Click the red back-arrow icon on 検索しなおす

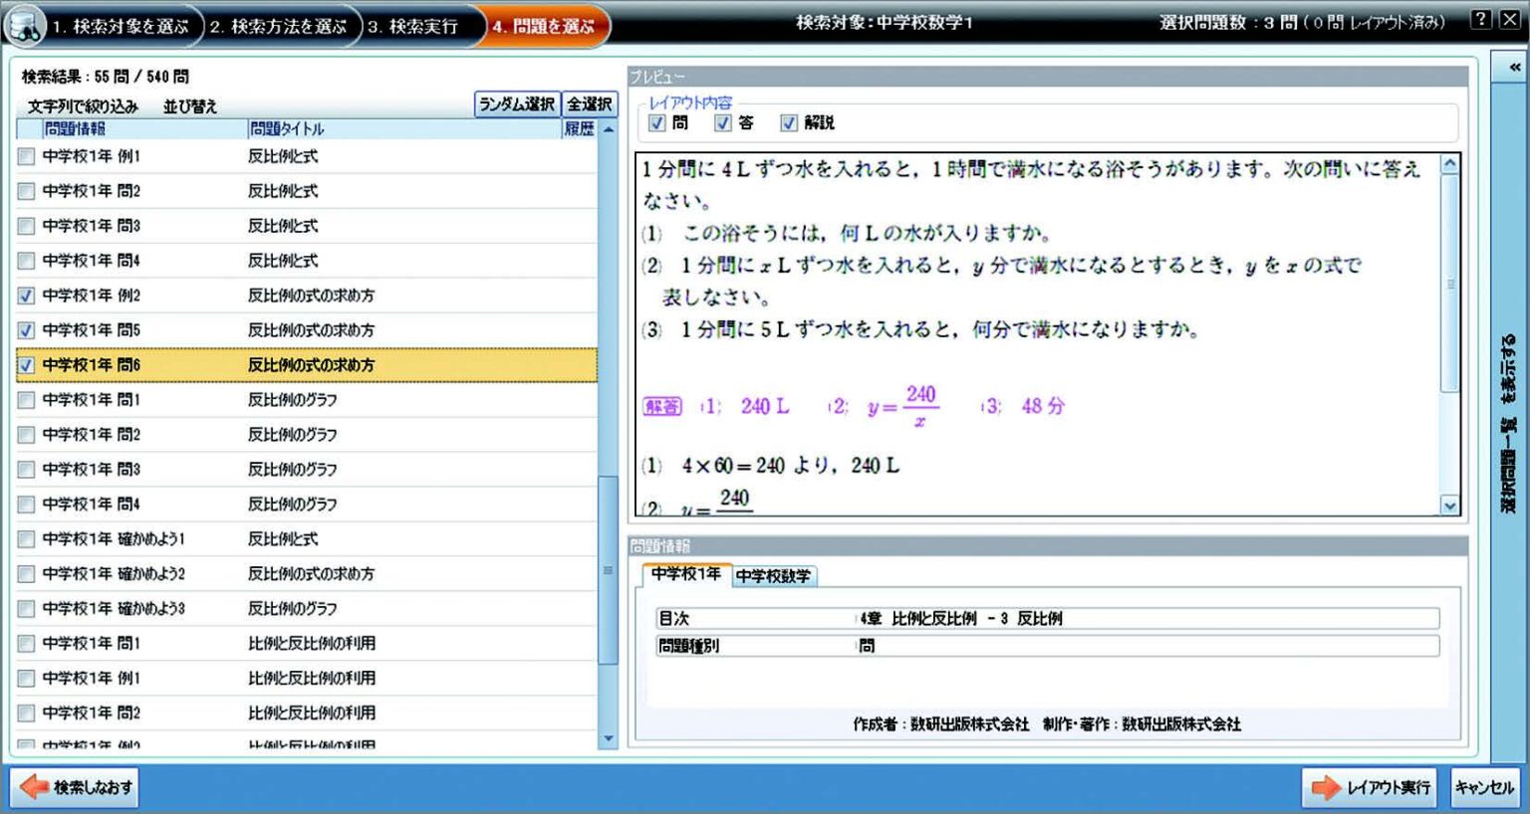[35, 785]
